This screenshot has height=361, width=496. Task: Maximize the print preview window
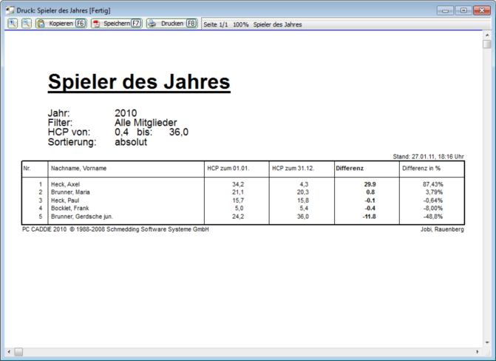pos(463,10)
